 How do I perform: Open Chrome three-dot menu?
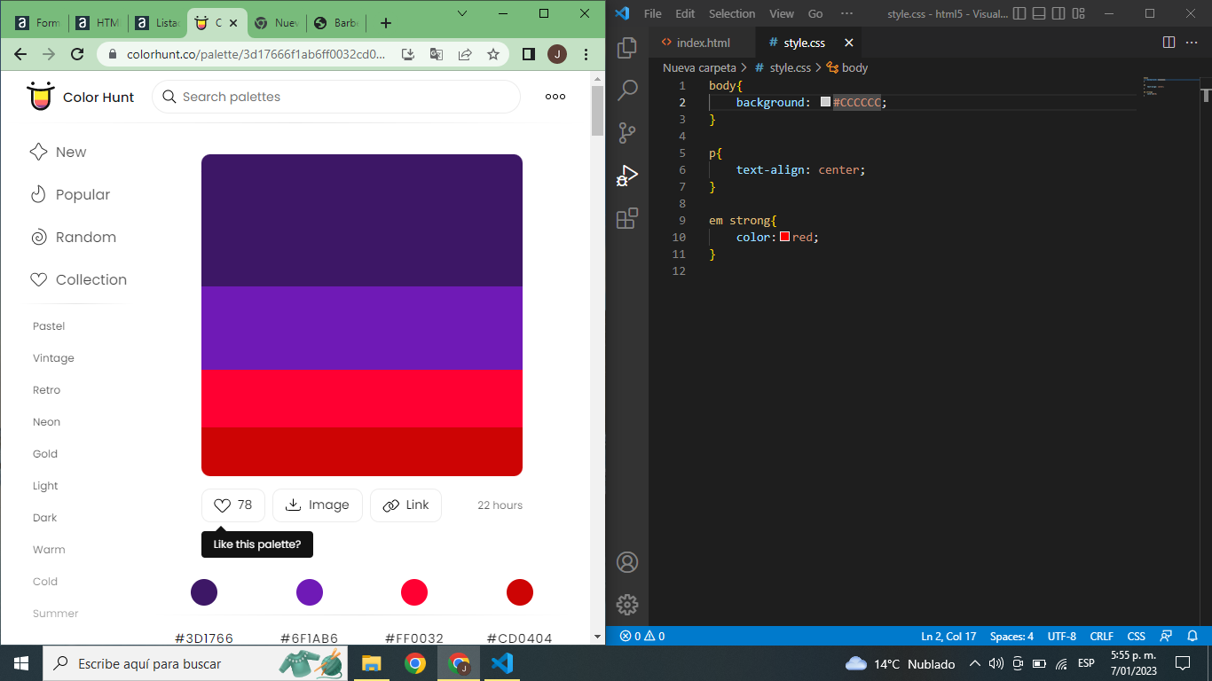click(x=586, y=54)
